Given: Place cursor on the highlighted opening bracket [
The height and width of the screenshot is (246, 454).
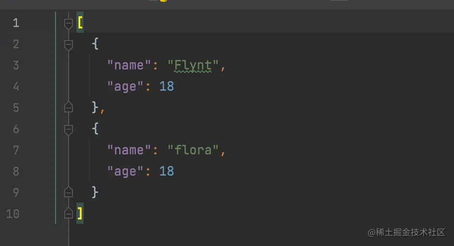Looking at the screenshot, I should coord(80,23).
